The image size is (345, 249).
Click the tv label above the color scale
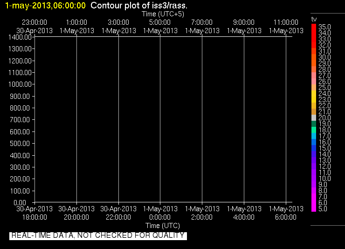(314, 20)
